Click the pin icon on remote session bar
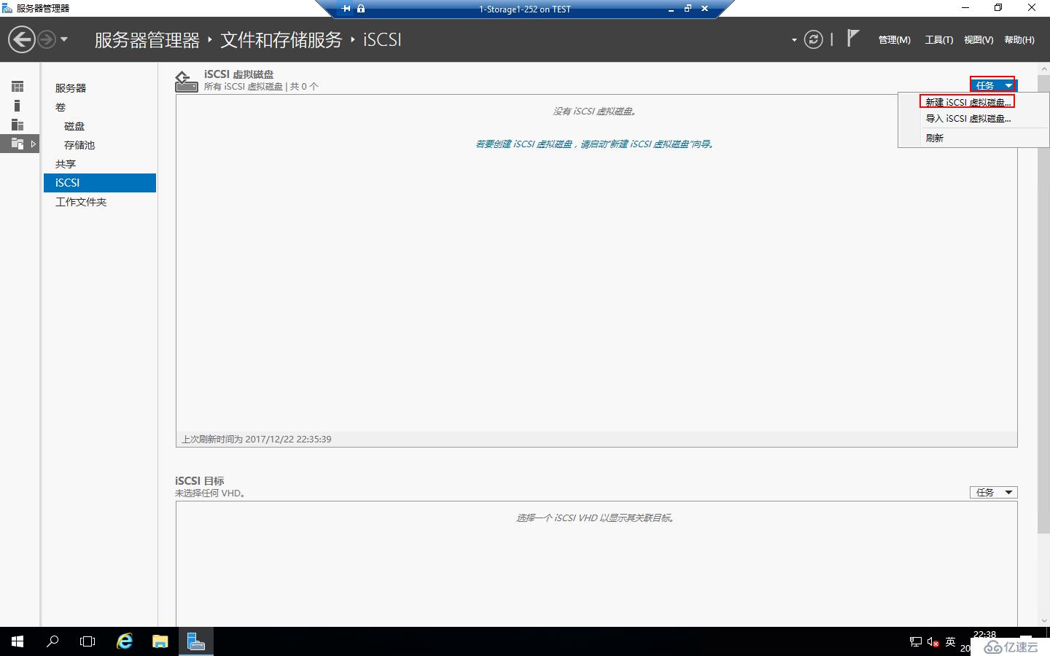The image size is (1050, 656). [x=346, y=9]
